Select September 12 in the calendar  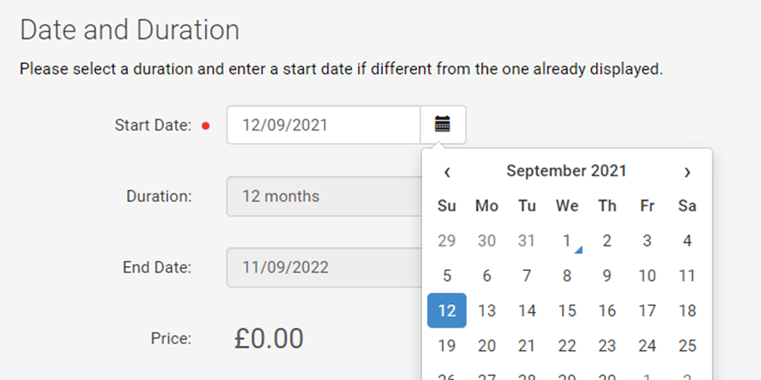[x=447, y=311]
